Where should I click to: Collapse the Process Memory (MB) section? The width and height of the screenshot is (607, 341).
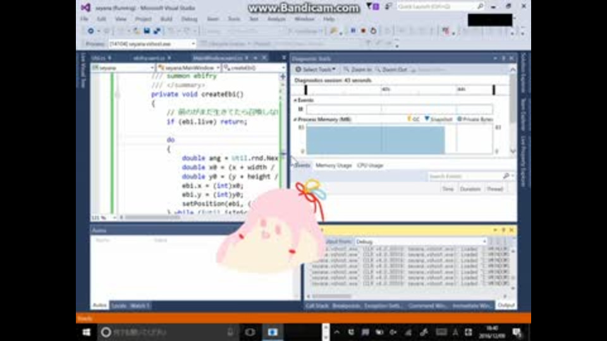(x=295, y=119)
